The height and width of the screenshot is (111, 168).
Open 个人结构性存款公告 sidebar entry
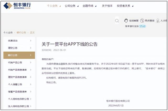[x=19, y=99]
